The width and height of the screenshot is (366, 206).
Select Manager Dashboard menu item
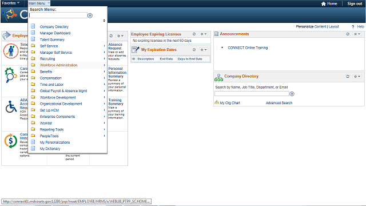tap(55, 33)
